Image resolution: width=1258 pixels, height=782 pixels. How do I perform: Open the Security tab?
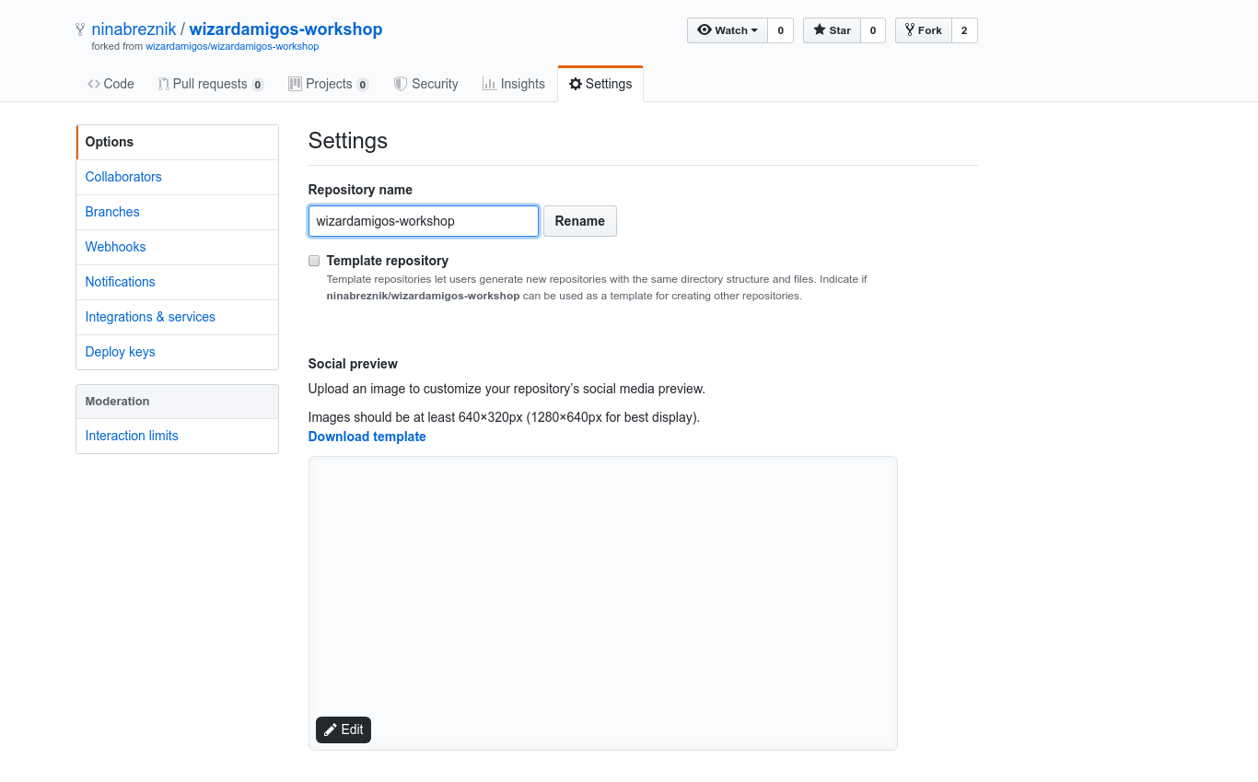click(x=425, y=84)
